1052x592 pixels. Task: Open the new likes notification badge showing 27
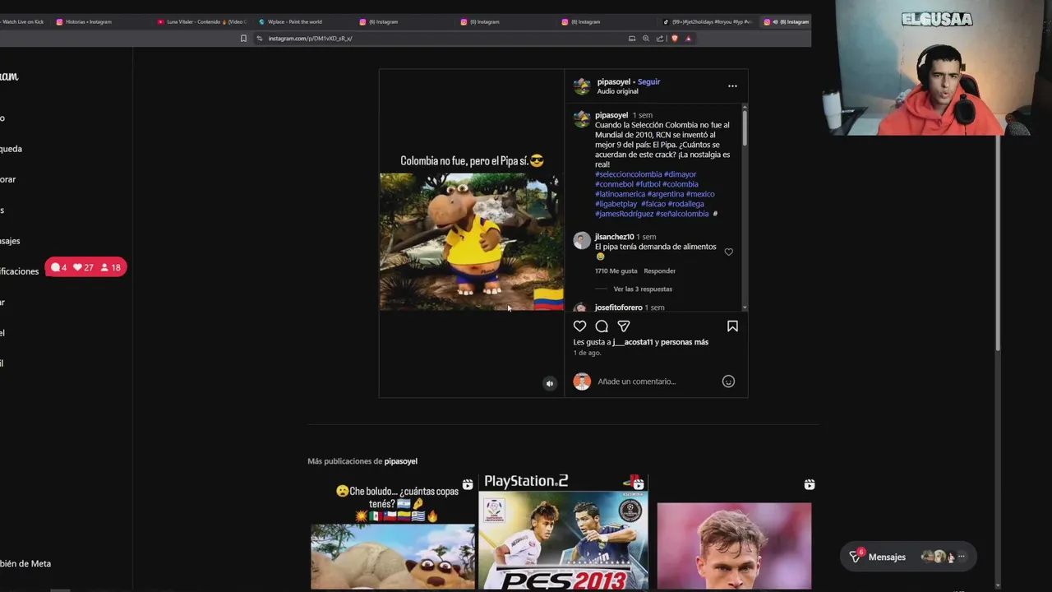point(84,267)
